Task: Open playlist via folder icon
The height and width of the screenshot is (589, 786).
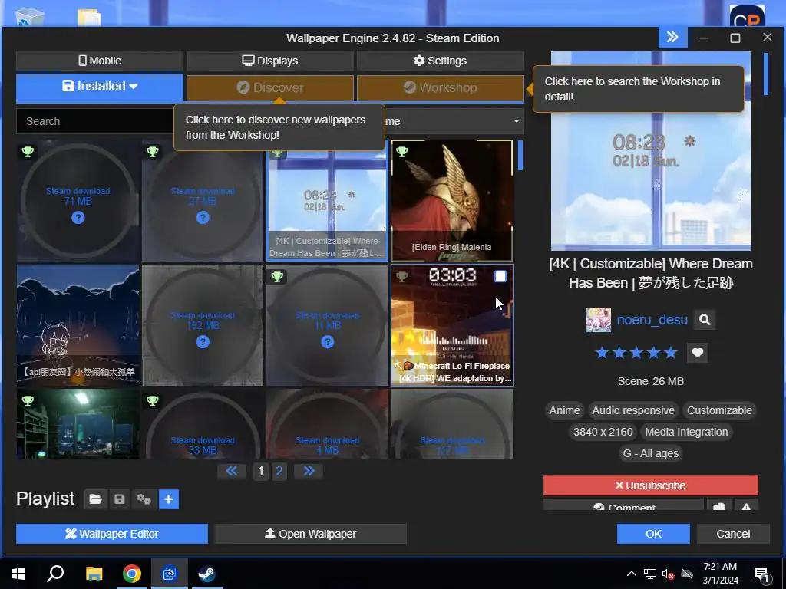Action: pos(96,499)
